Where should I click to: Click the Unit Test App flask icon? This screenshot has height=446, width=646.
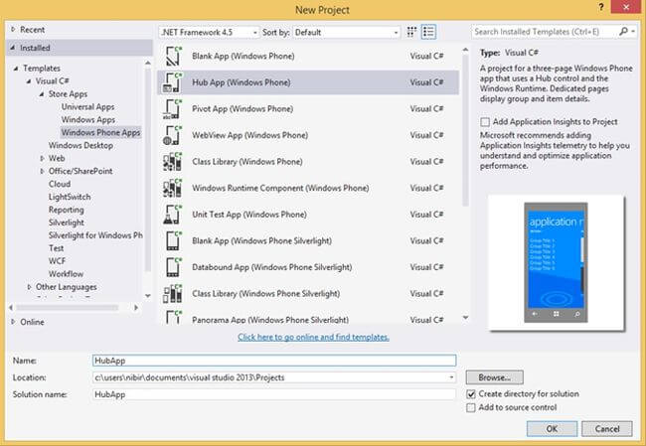coord(173,215)
